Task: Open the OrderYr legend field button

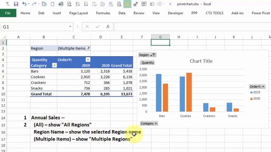Action: point(257,87)
